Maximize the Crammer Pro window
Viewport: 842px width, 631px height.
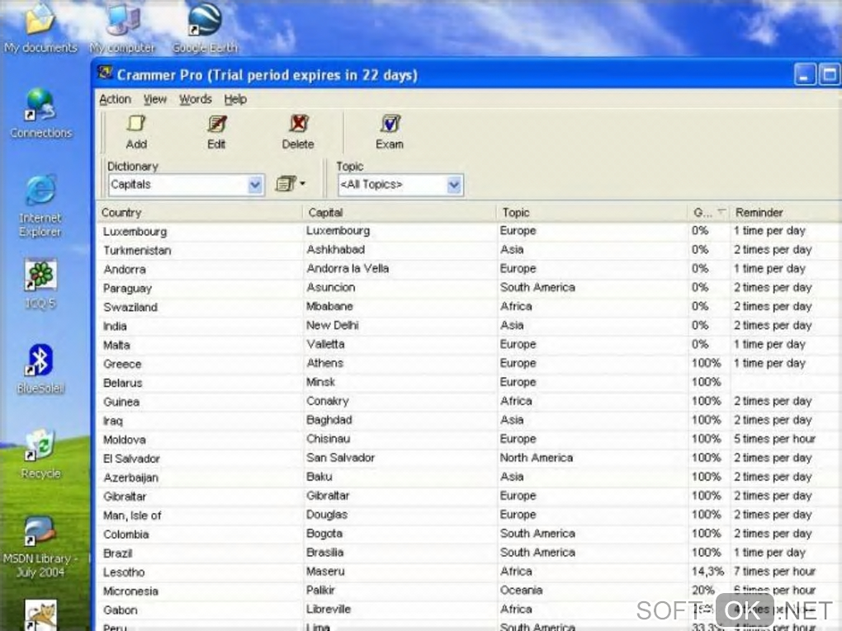829,74
